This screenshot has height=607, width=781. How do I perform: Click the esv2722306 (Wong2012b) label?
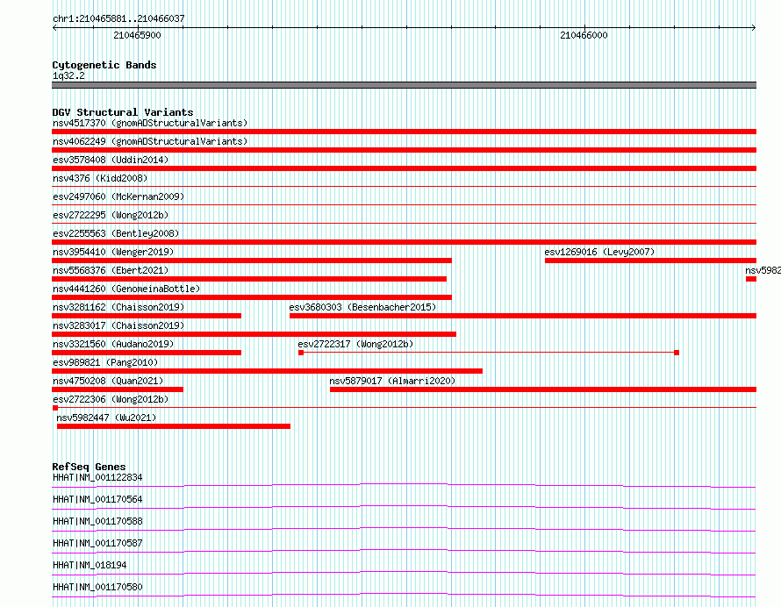(x=111, y=399)
